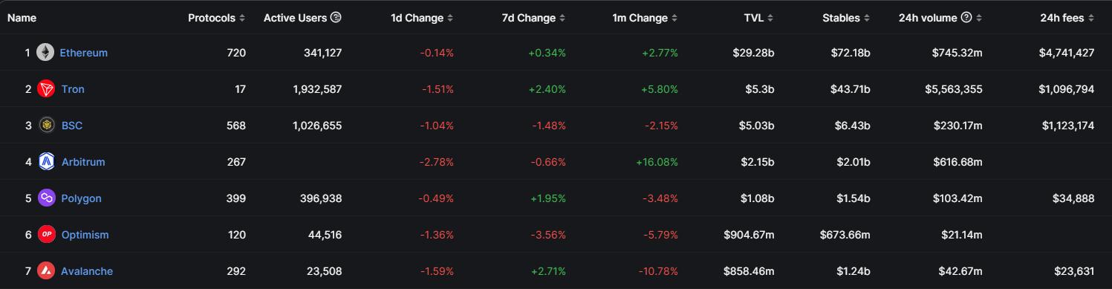Click the Active Users help icon
Image resolution: width=1112 pixels, height=289 pixels.
tap(336, 17)
